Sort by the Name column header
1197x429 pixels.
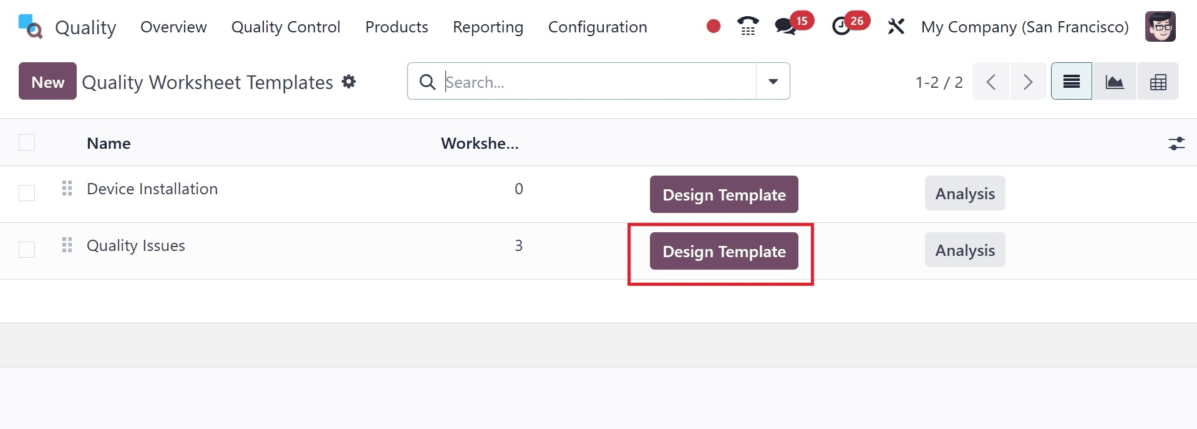tap(109, 143)
